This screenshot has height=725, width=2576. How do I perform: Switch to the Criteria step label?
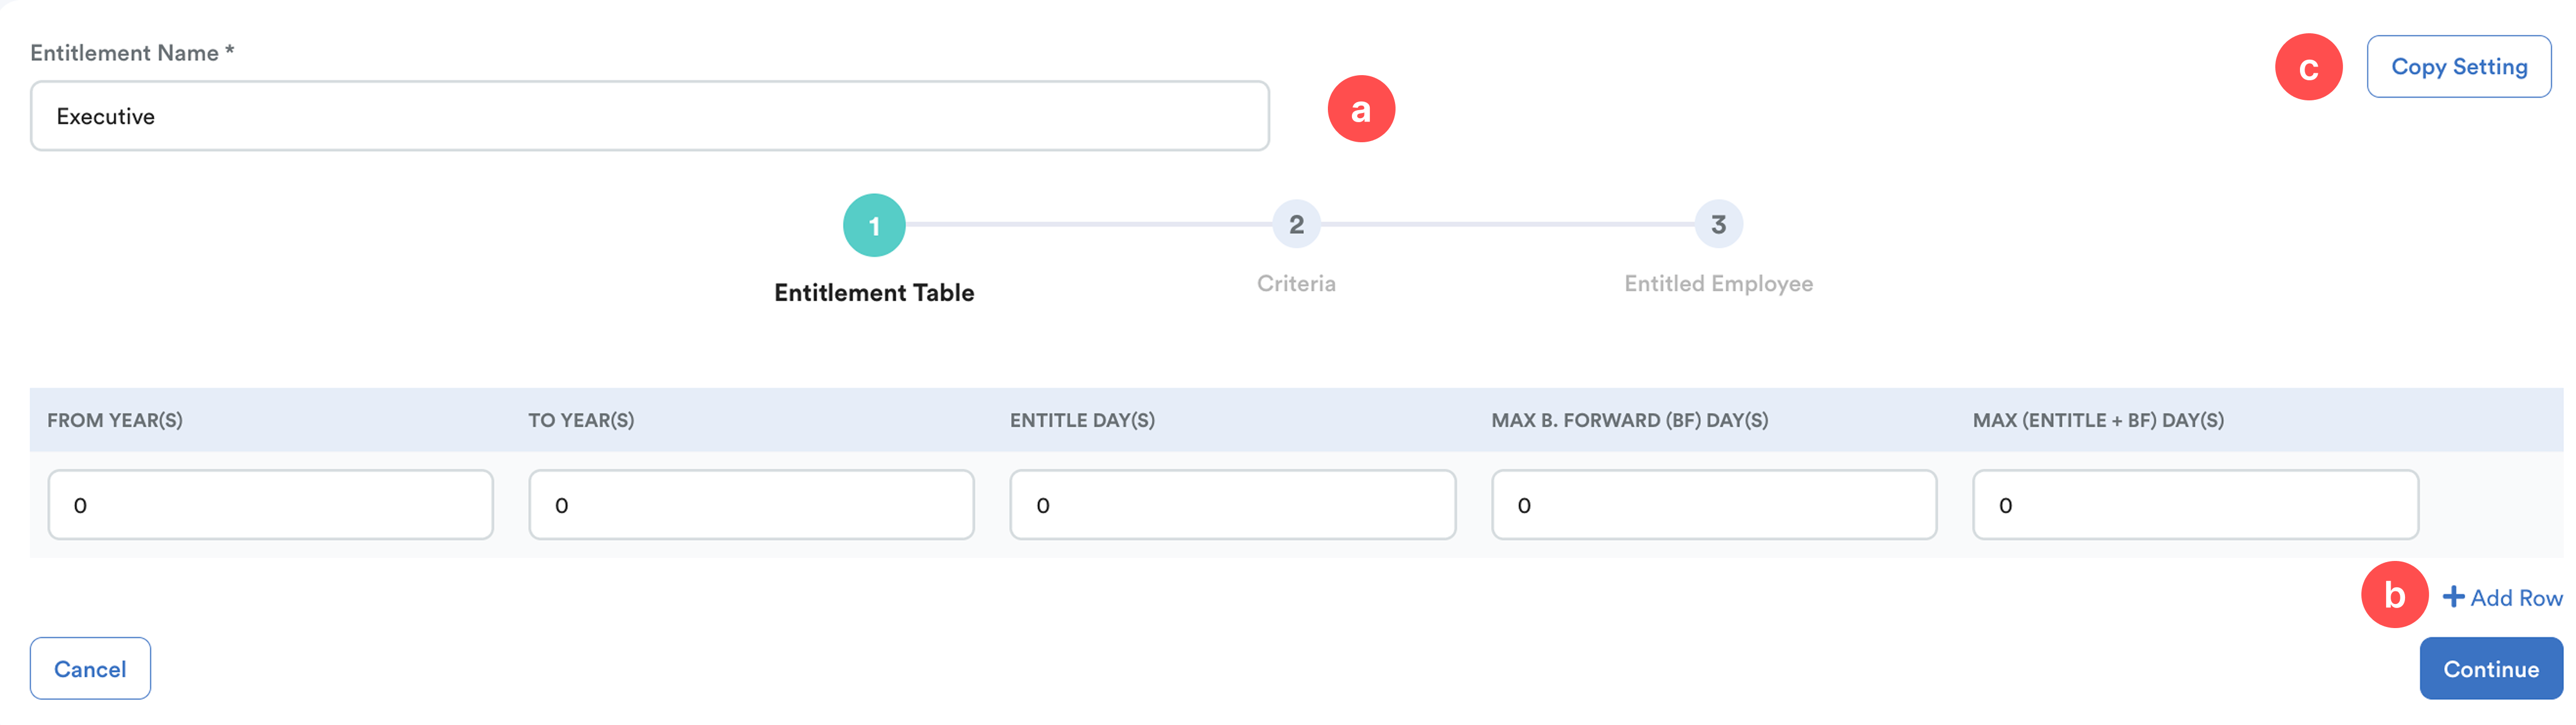click(1296, 284)
